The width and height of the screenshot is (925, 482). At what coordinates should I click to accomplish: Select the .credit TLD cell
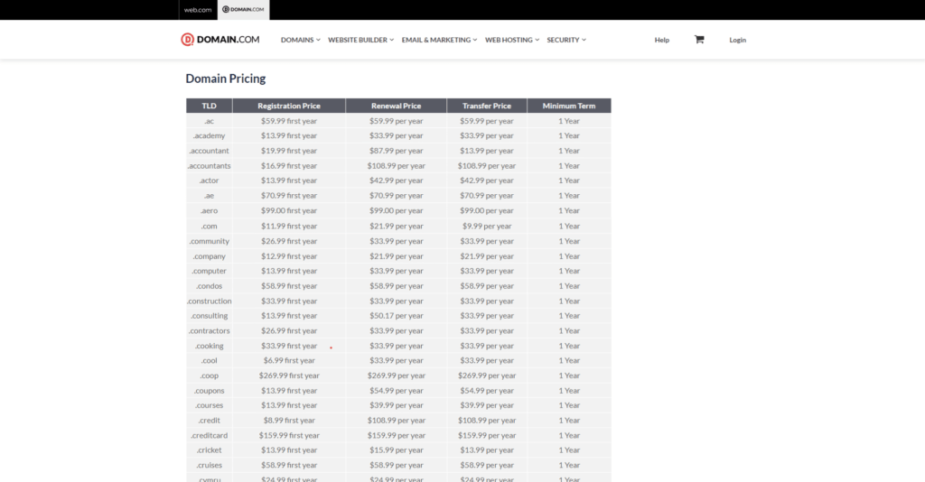(x=210, y=420)
